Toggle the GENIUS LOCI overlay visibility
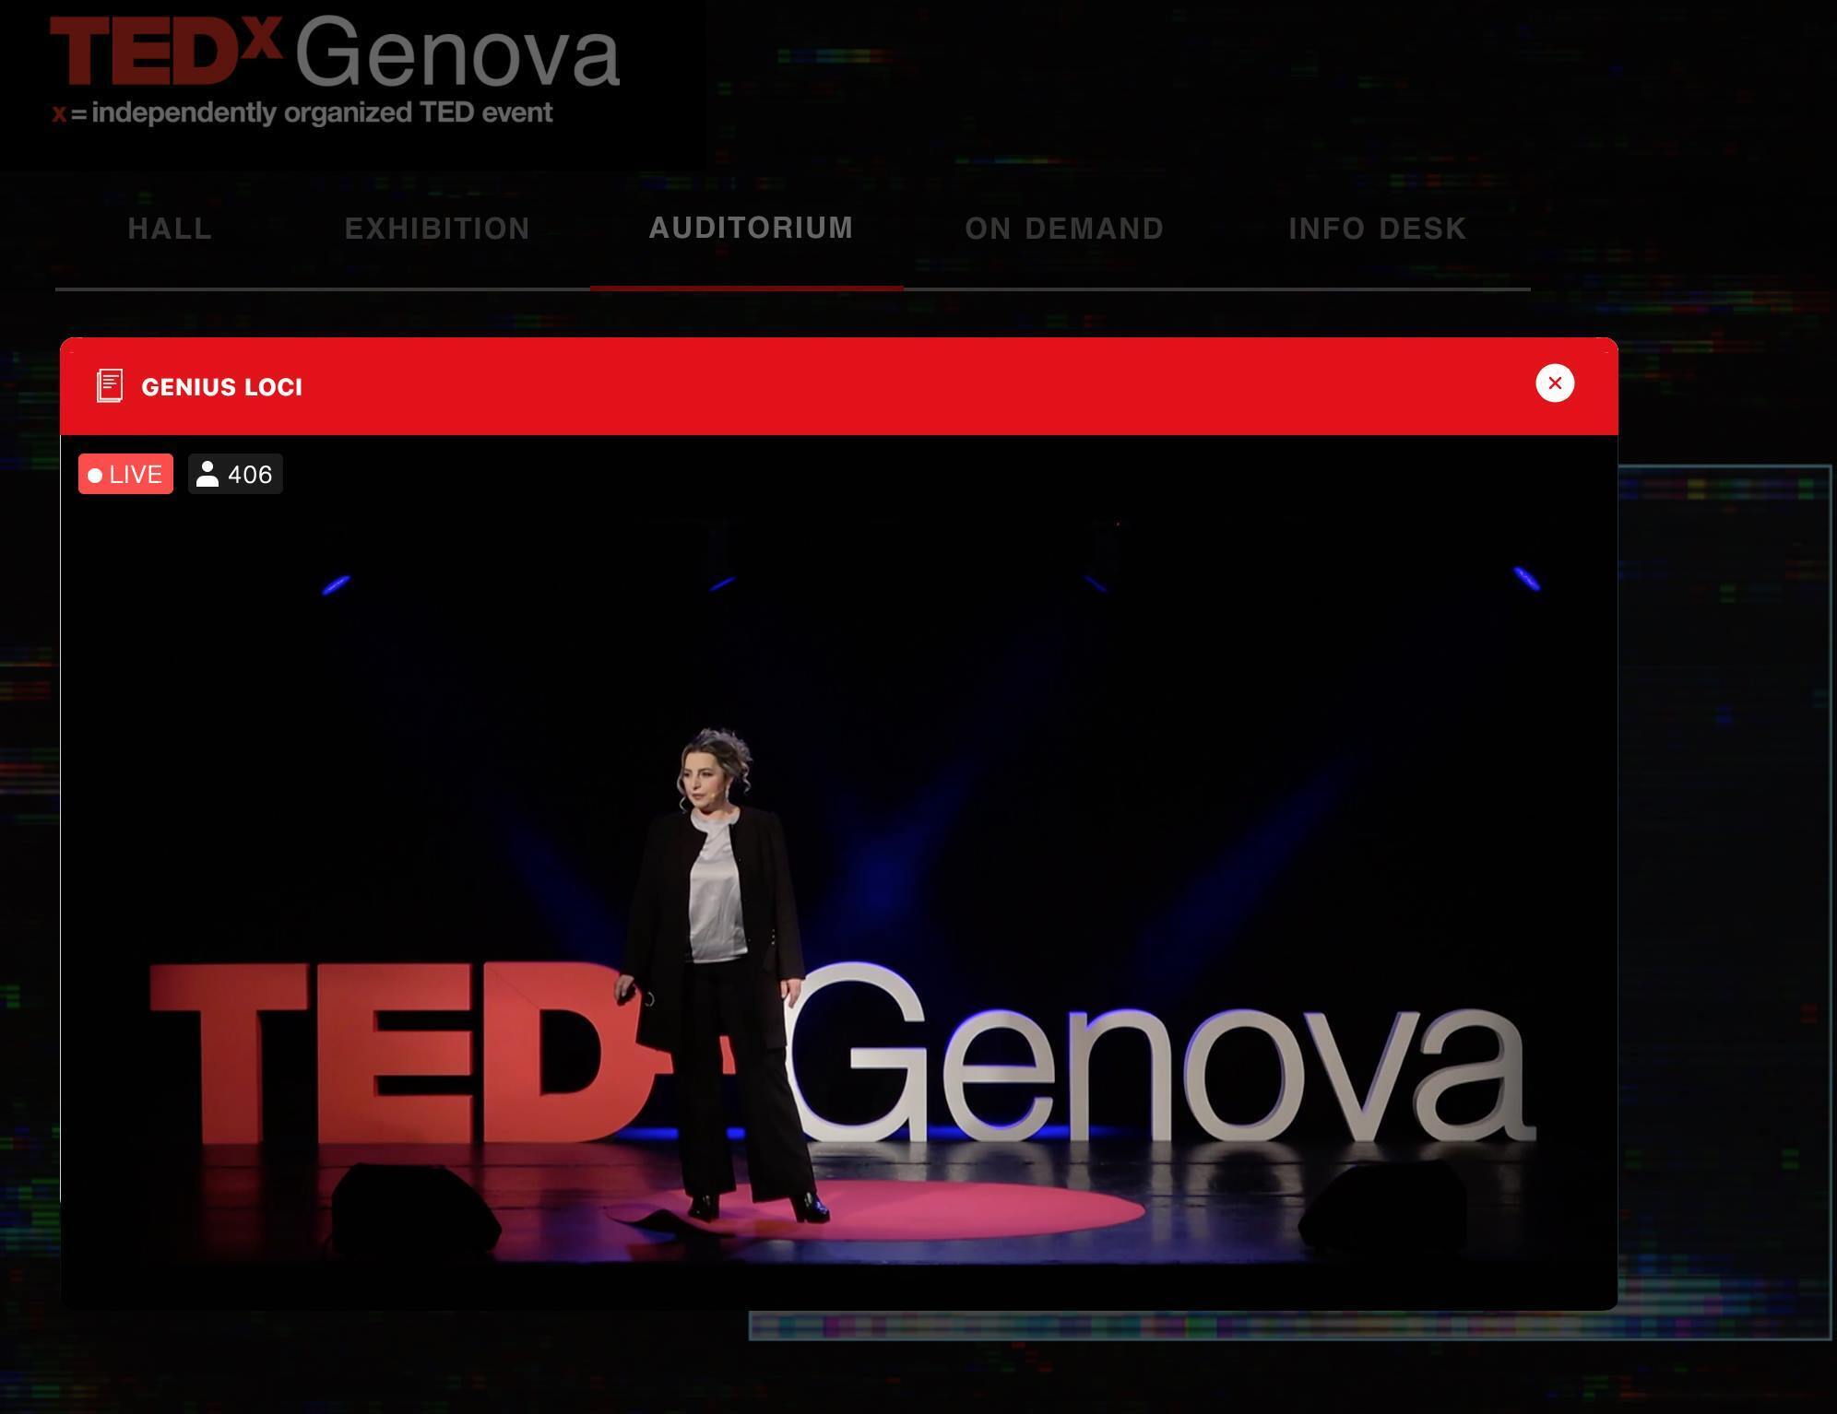This screenshot has height=1414, width=1837. pyautogui.click(x=1556, y=383)
